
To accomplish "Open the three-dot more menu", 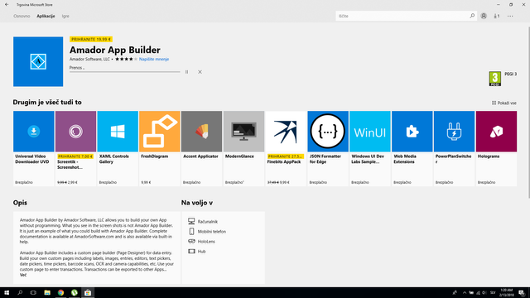I will tap(510, 16).
